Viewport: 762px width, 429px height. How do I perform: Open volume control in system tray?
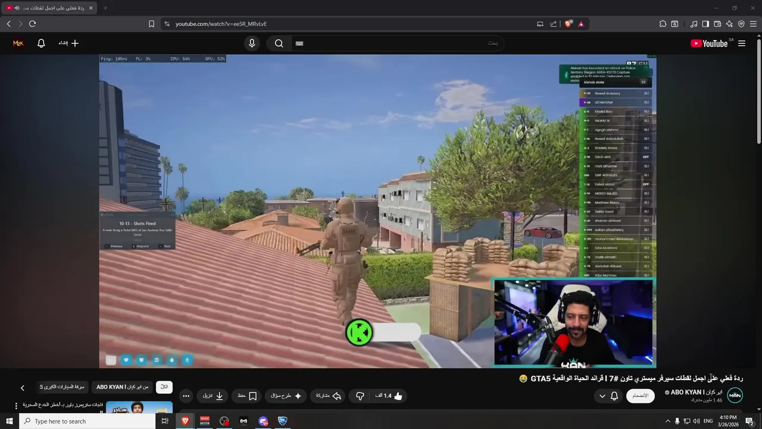tap(697, 421)
